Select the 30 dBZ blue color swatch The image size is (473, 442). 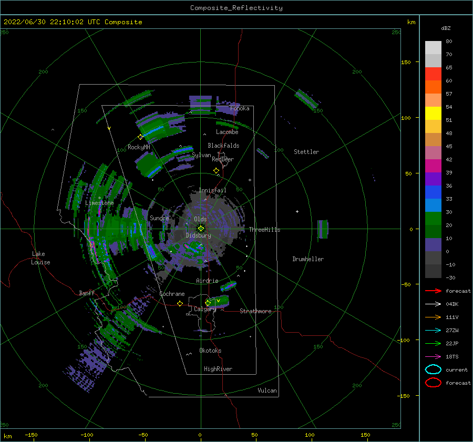433,205
